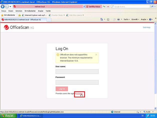Click the browser Forward arrow button
The width and height of the screenshot is (157, 118).
click(7, 7)
